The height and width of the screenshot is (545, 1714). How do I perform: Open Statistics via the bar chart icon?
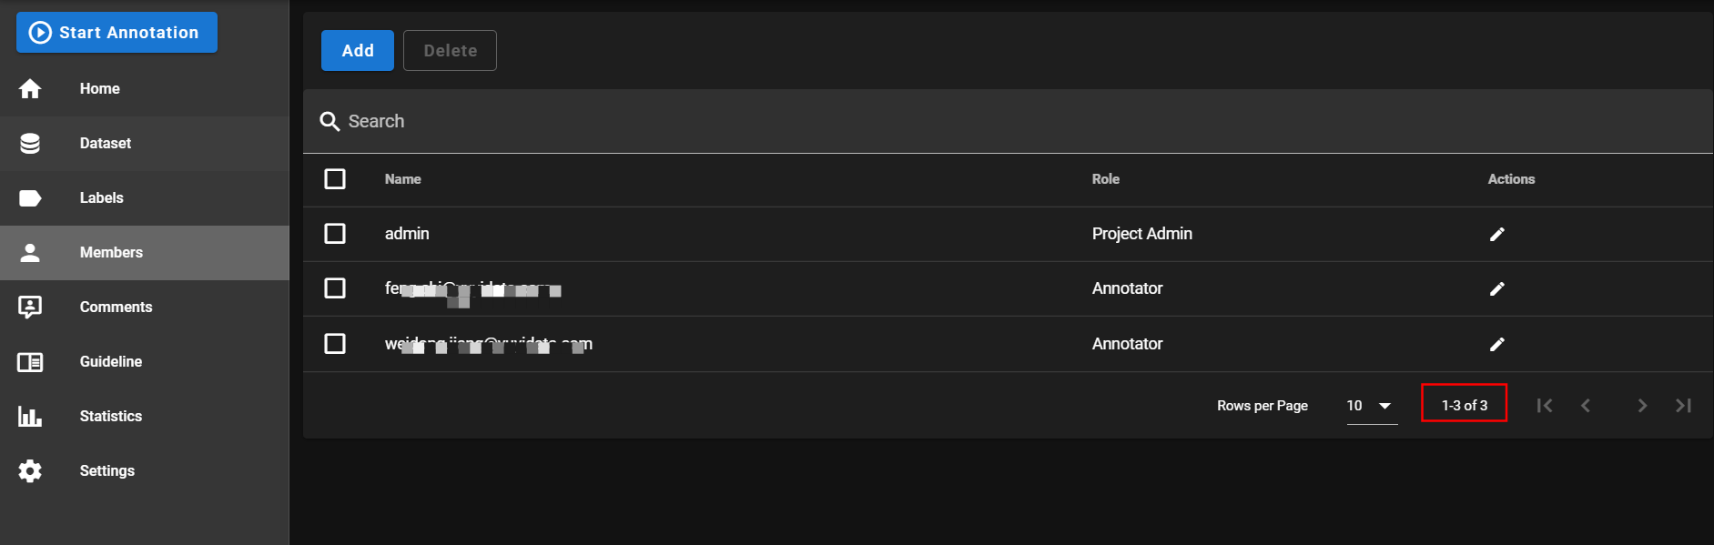click(30, 416)
